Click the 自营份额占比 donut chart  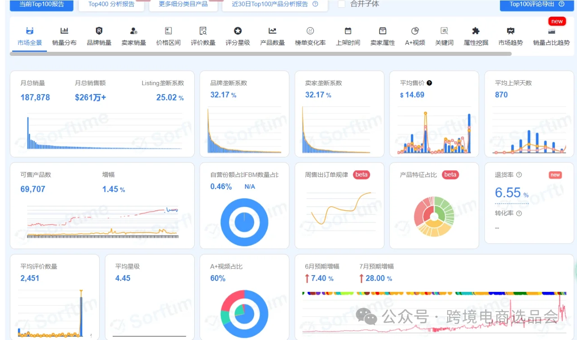click(244, 222)
